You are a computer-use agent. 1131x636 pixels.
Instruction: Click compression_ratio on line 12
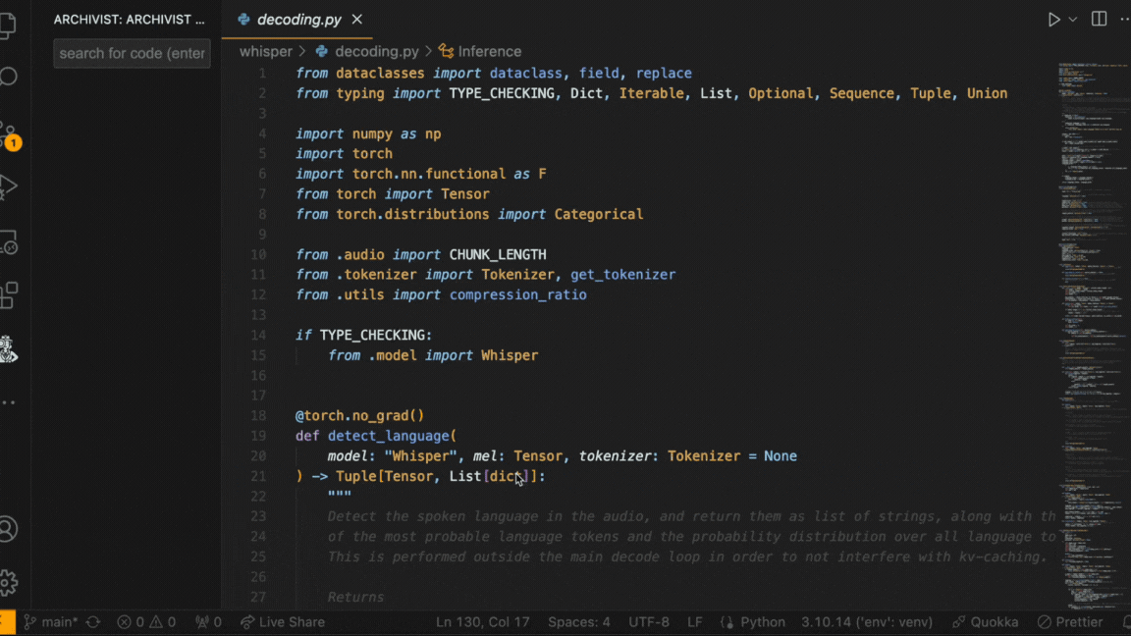(518, 294)
